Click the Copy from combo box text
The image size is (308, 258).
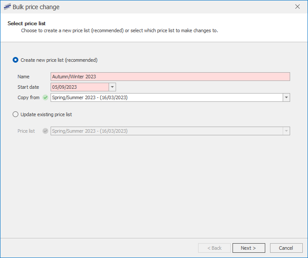click(167, 97)
